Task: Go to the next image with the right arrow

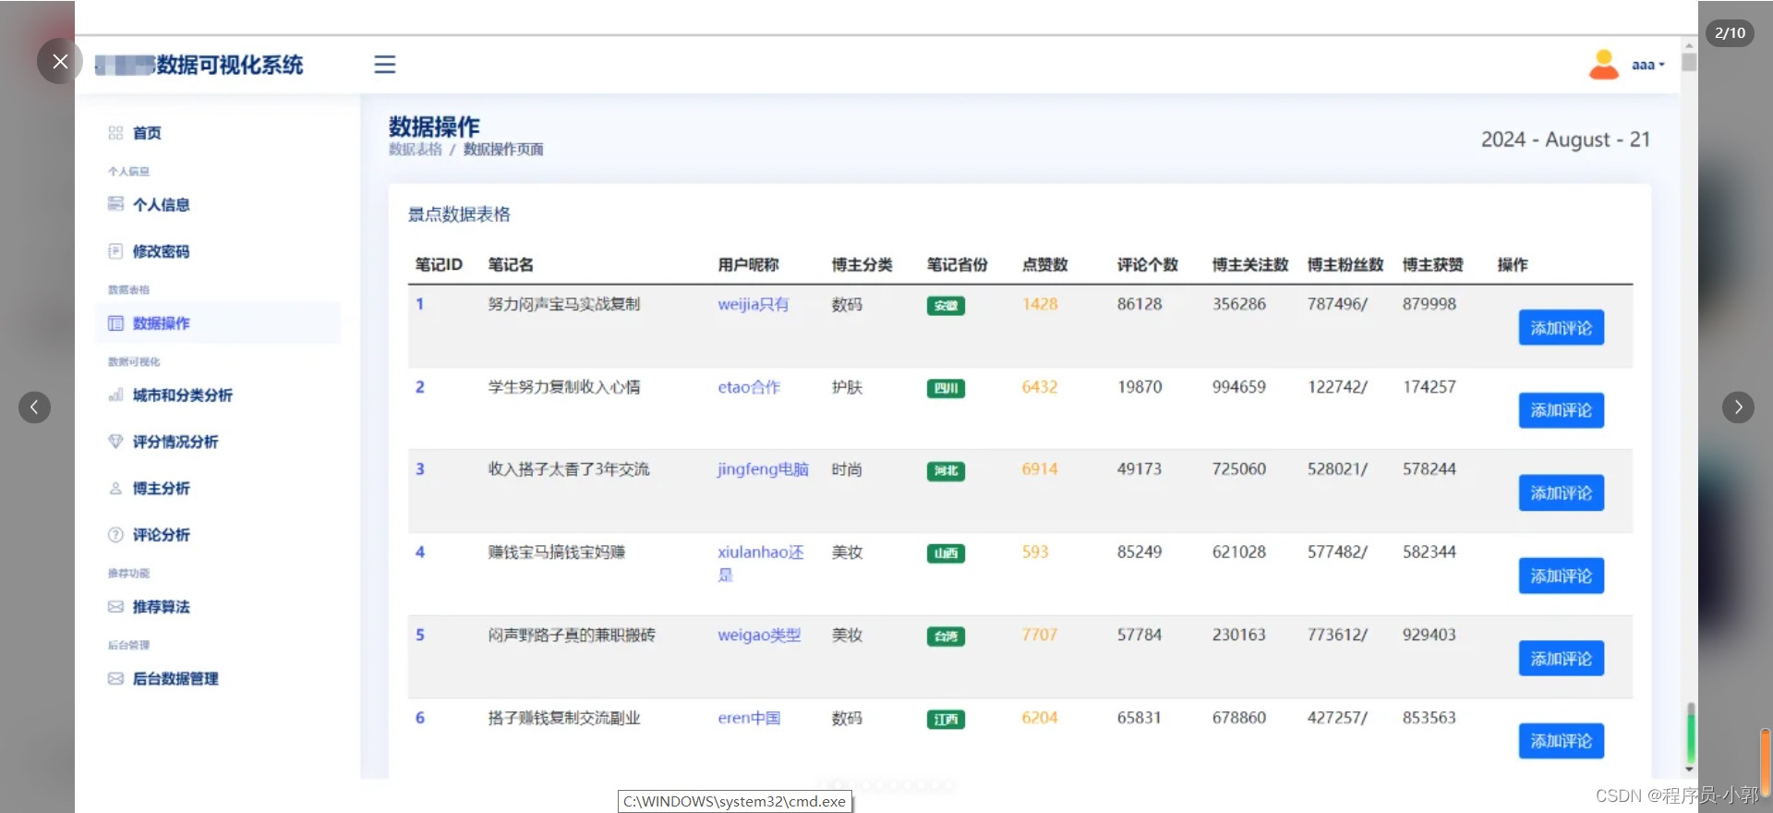Action: (x=1738, y=406)
